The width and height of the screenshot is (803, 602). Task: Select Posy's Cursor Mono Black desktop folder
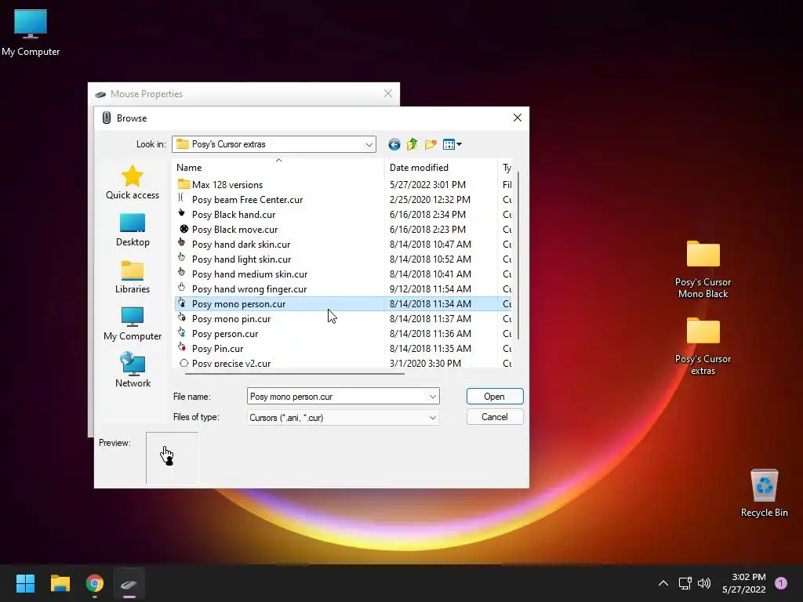click(703, 270)
